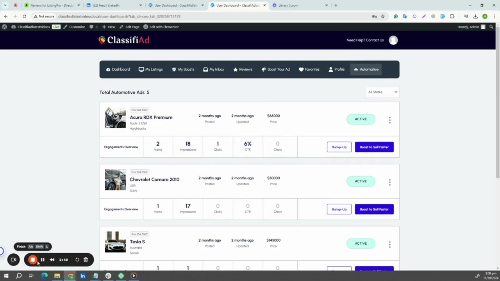This screenshot has width=500, height=281.
Task: Open the Boost Your Ad tab
Action: tap(275, 69)
